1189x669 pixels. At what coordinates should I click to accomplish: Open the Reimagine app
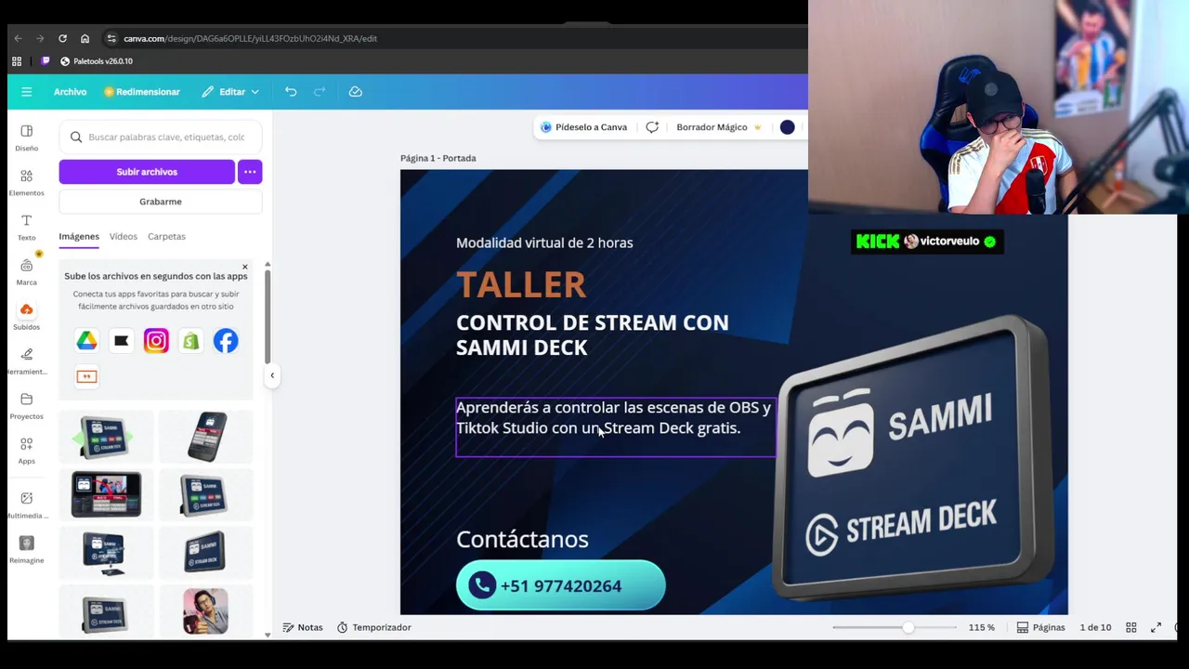(26, 549)
